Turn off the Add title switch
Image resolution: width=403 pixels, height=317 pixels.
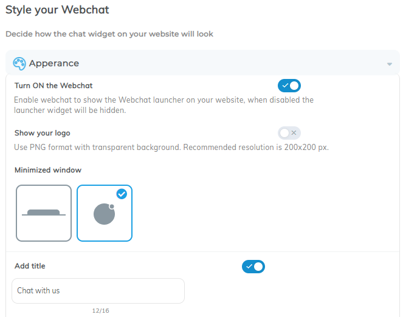point(253,267)
